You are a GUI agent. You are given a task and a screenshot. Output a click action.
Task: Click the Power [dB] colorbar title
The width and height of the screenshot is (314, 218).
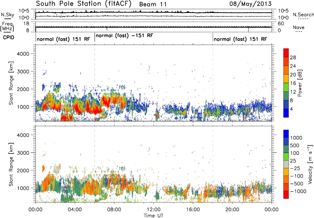pyautogui.click(x=299, y=83)
